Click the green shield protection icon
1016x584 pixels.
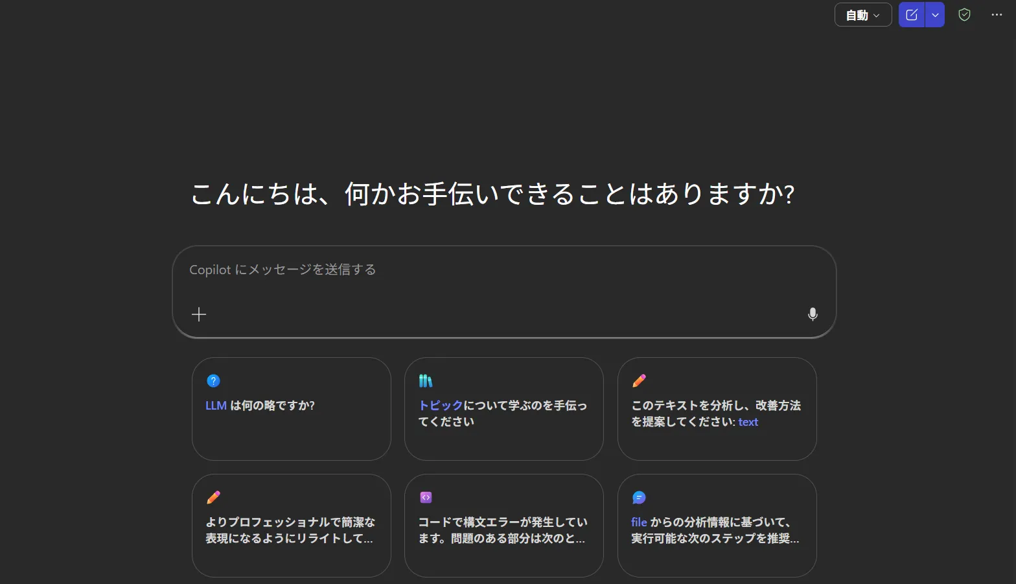click(964, 15)
